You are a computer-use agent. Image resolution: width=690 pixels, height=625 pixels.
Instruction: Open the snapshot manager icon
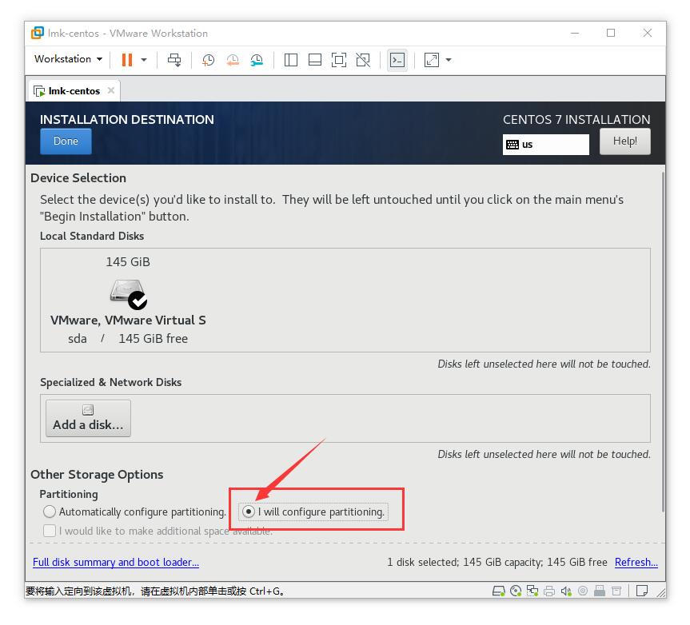click(257, 60)
